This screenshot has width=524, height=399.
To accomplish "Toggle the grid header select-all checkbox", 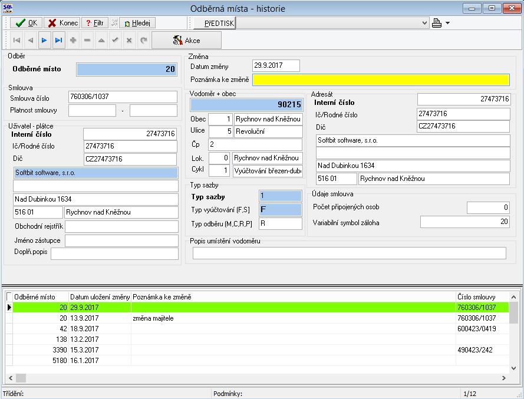I will (9, 296).
